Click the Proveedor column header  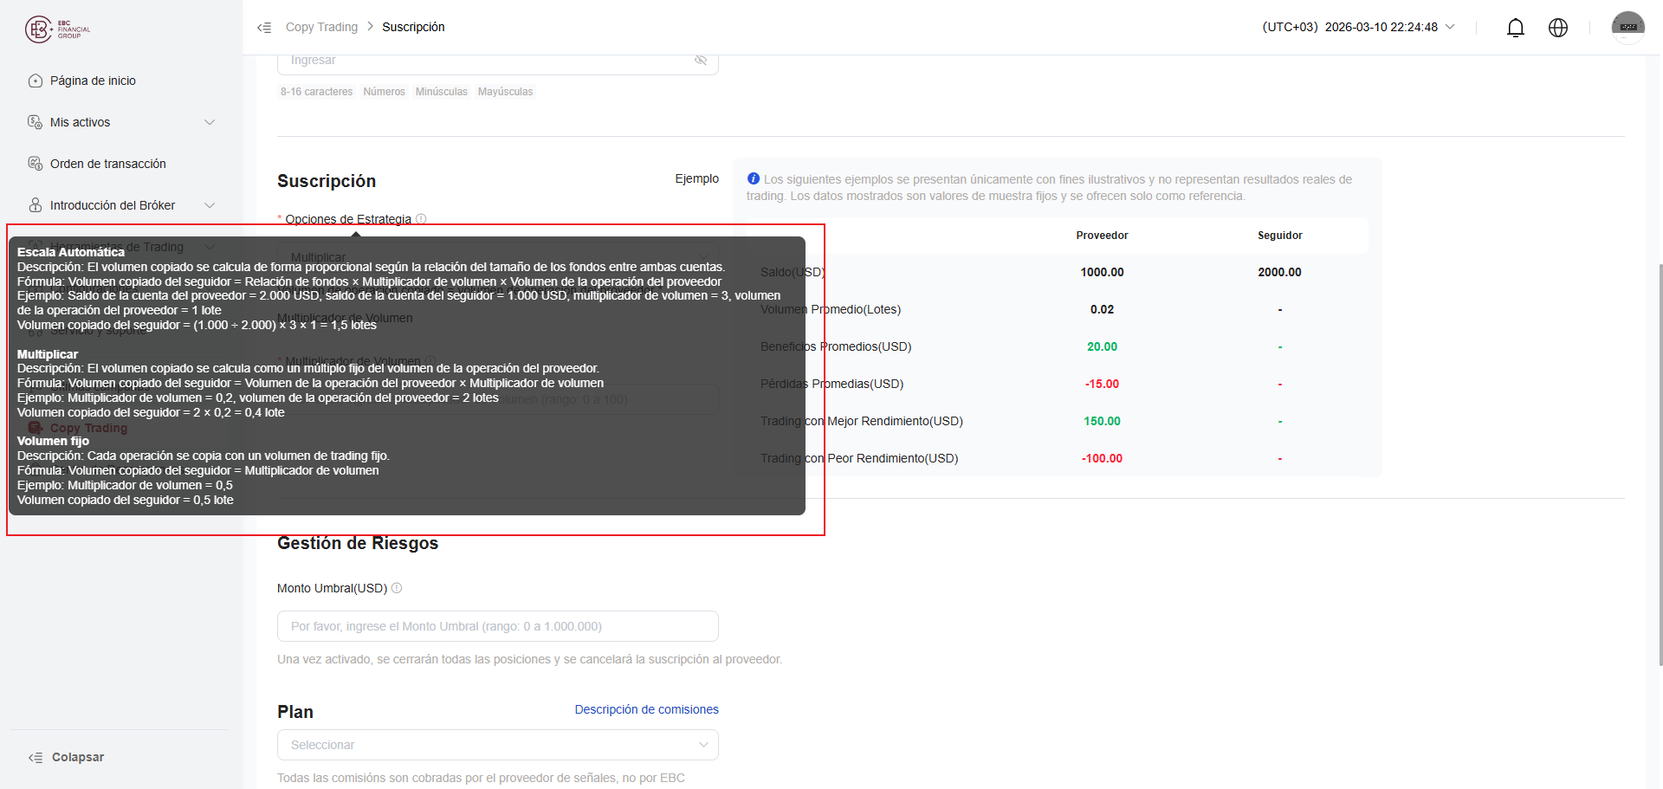click(1102, 236)
